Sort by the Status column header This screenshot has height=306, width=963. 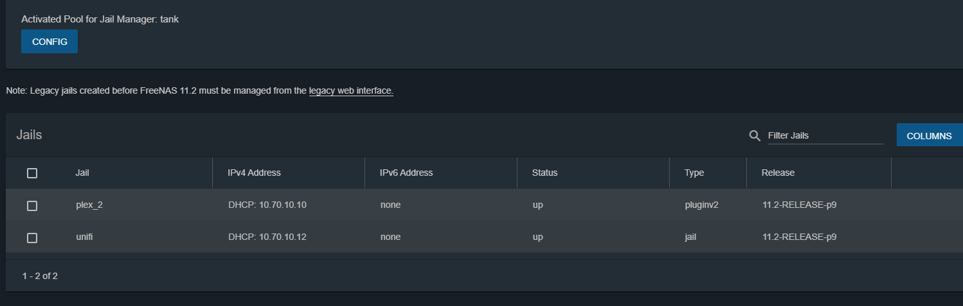(x=544, y=173)
